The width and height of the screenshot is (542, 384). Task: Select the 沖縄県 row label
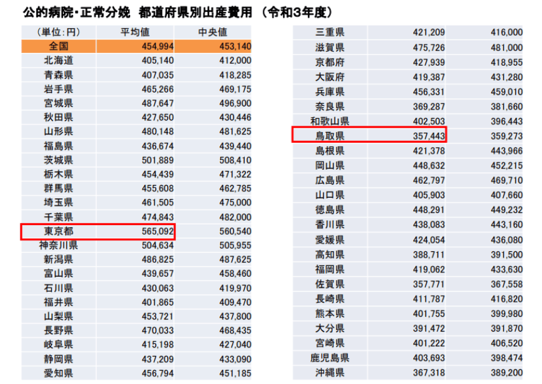330,373
